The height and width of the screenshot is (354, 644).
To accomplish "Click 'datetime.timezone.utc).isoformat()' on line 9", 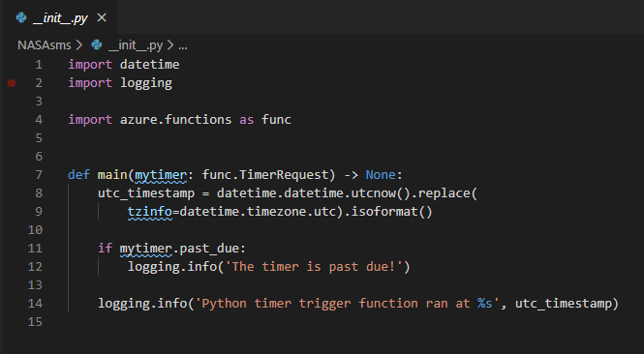I will (x=306, y=212).
